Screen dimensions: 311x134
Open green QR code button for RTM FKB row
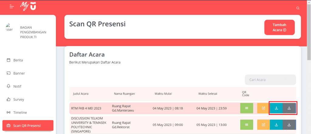coord(246,108)
